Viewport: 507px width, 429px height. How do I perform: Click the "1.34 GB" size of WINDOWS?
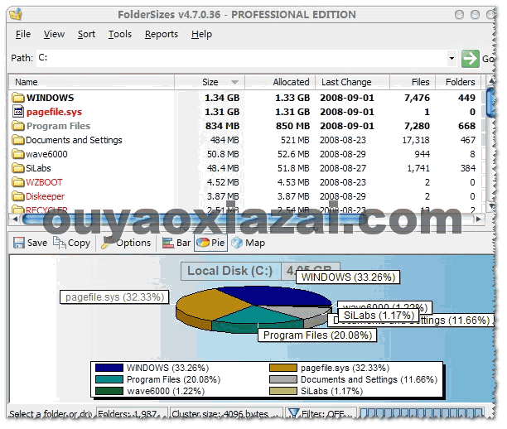click(222, 98)
